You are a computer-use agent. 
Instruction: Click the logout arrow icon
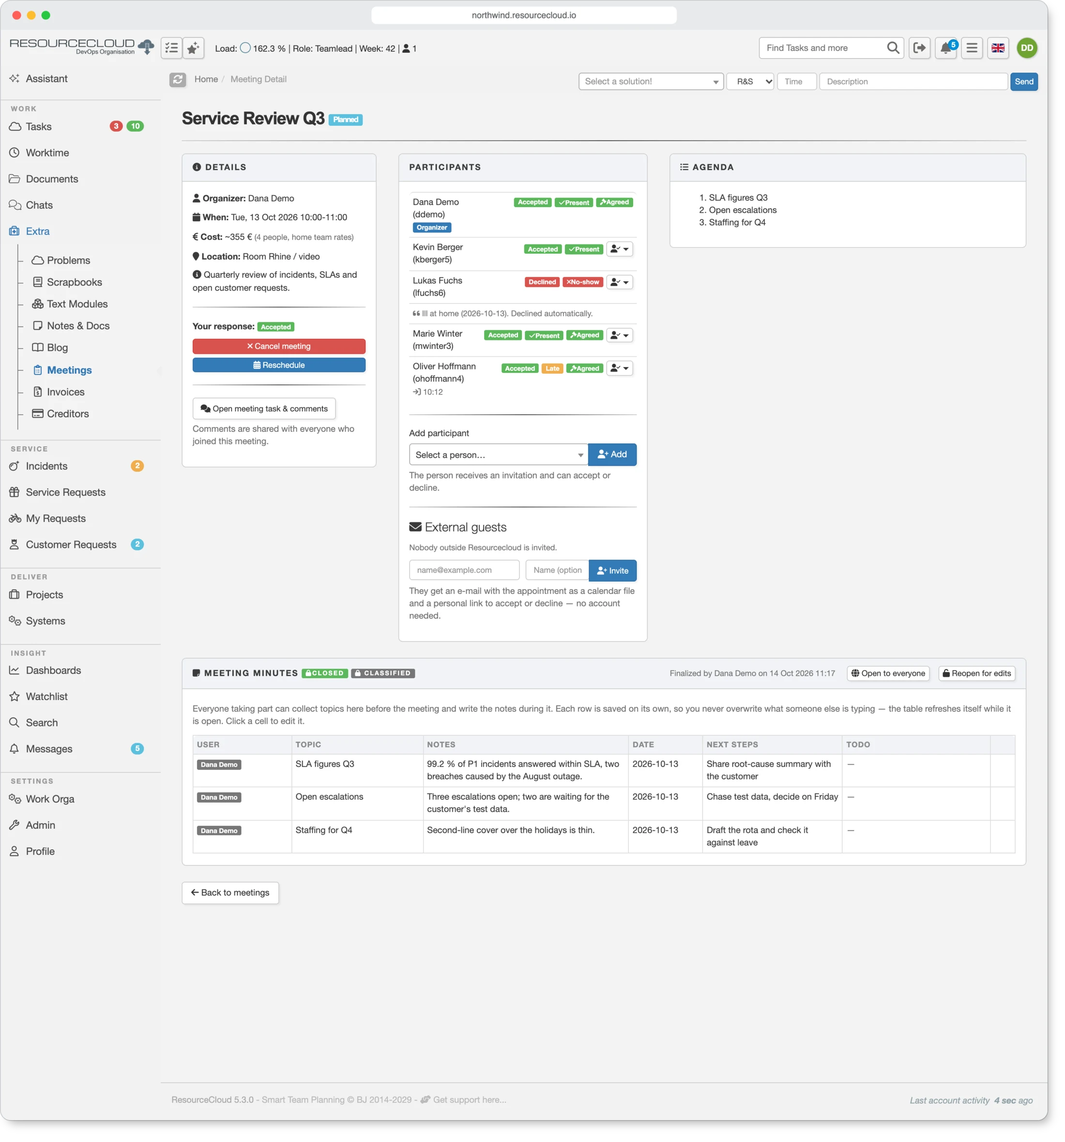(x=920, y=48)
